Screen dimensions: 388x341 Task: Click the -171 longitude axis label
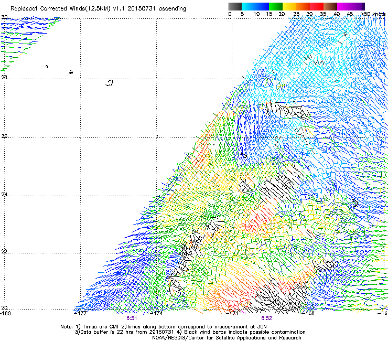pos(232,313)
